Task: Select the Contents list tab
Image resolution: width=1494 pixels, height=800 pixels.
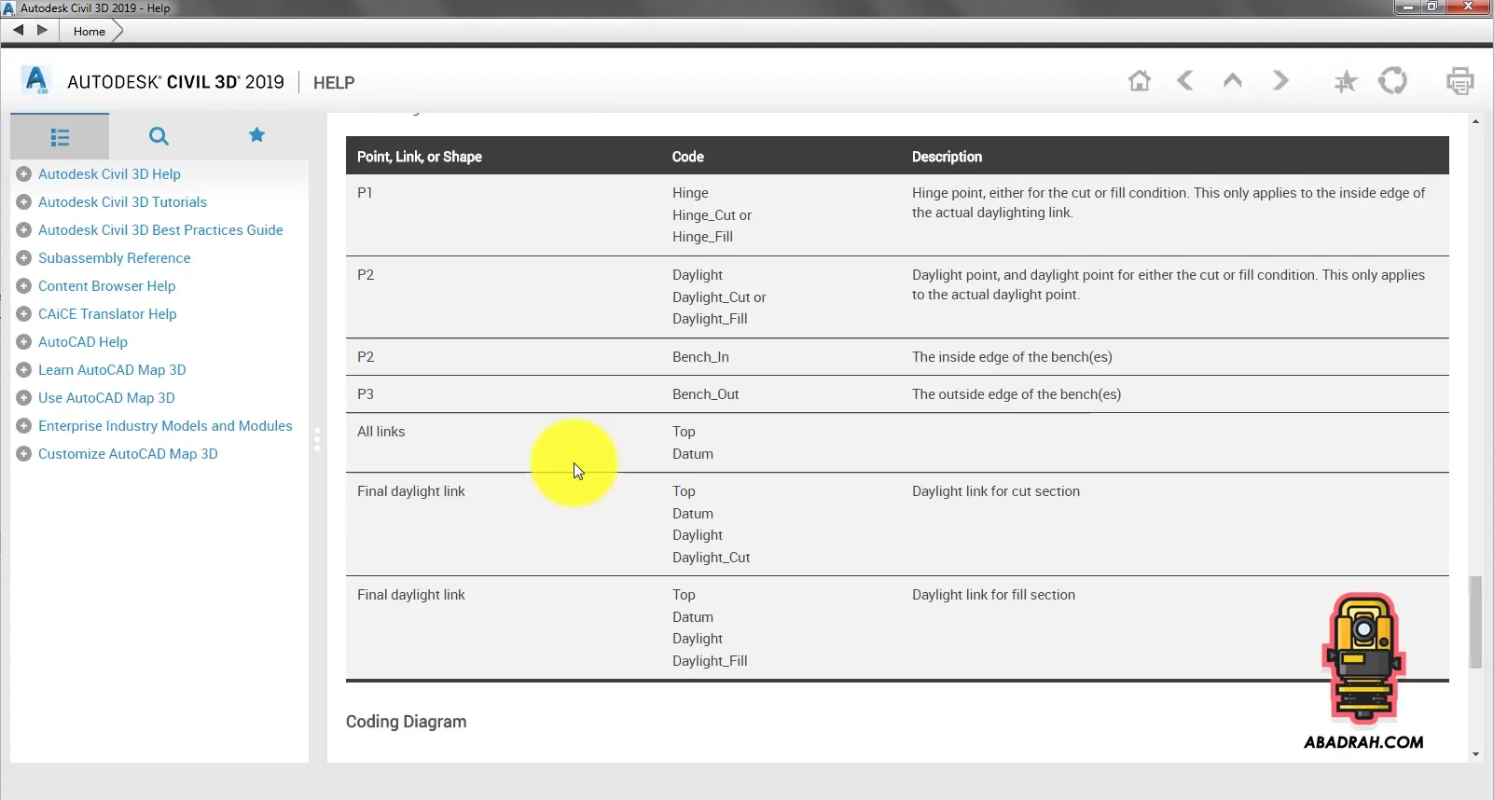Action: 60,137
